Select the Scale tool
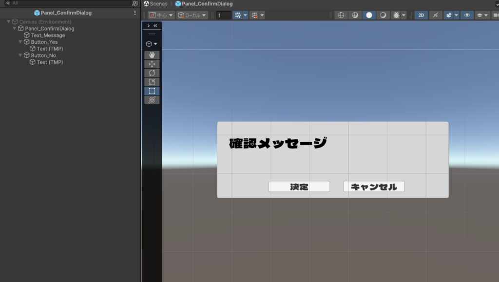 pyautogui.click(x=152, y=82)
